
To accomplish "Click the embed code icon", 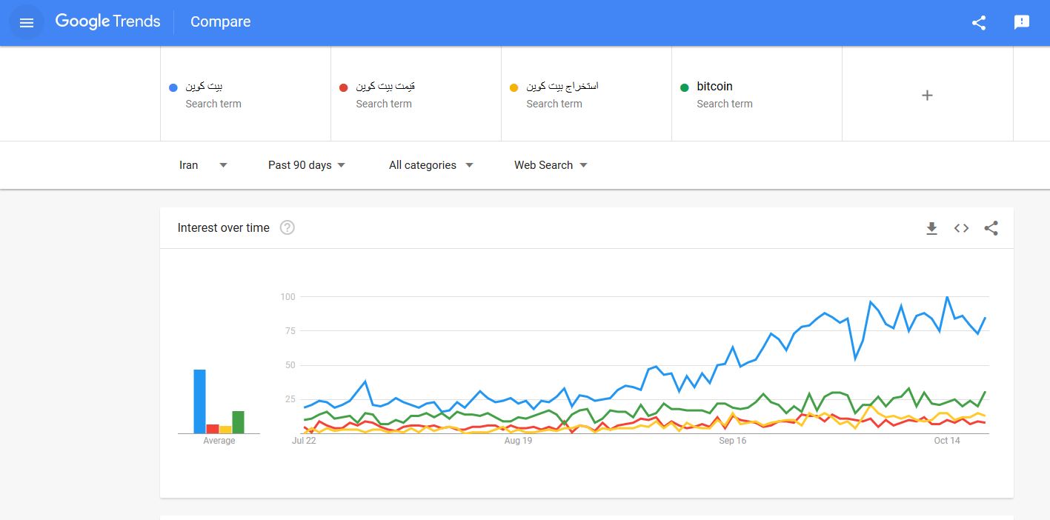I will point(961,228).
